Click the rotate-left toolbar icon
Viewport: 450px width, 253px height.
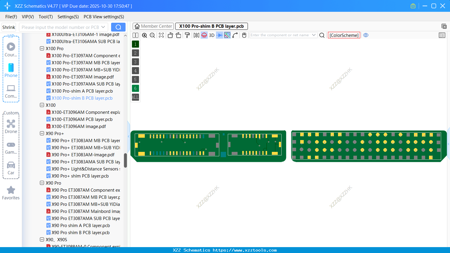click(x=170, y=35)
